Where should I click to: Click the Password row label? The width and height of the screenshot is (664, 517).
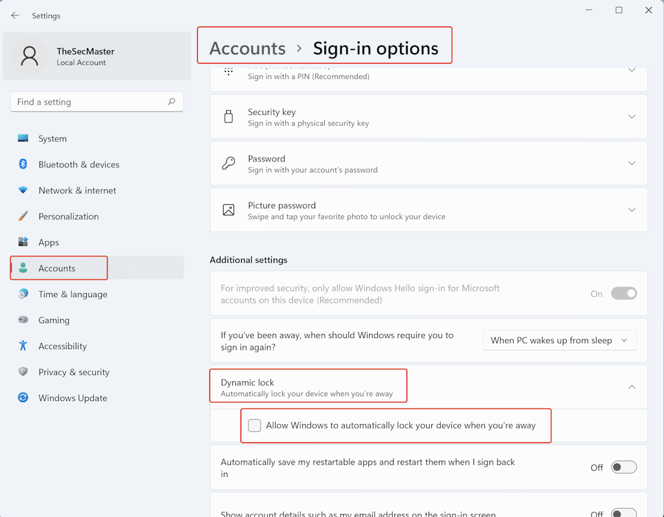tap(267, 158)
